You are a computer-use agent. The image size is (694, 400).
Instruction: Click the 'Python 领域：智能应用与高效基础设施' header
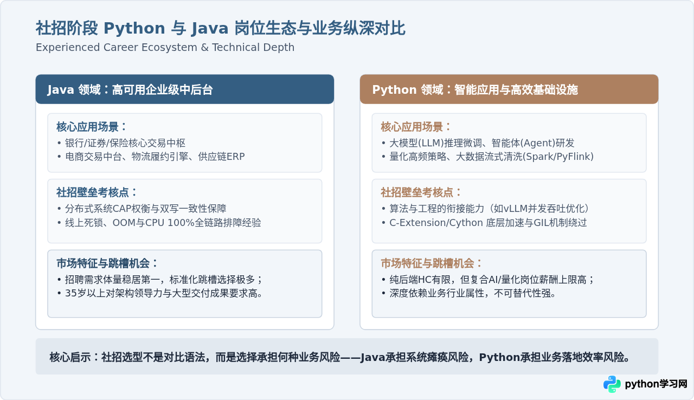[x=509, y=89]
